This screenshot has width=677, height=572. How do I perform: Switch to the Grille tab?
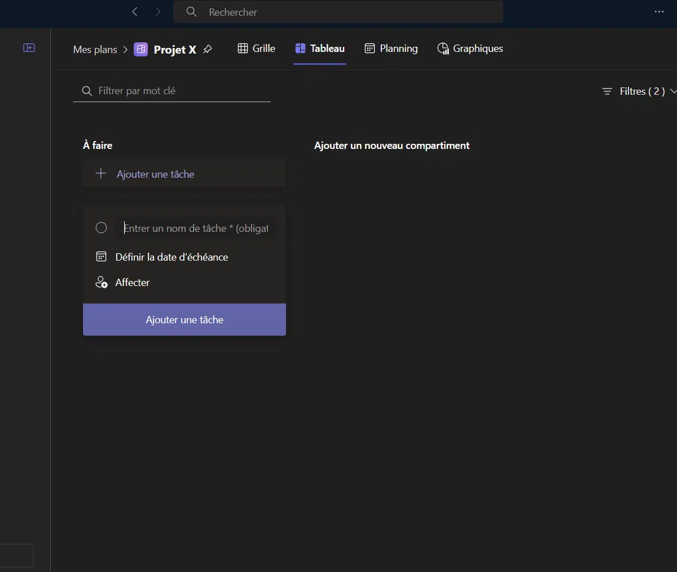pyautogui.click(x=257, y=49)
